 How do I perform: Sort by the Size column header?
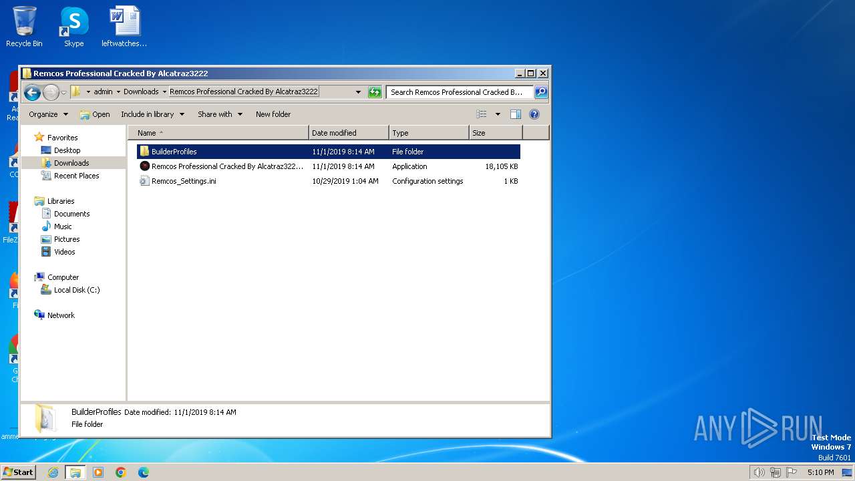pos(495,133)
